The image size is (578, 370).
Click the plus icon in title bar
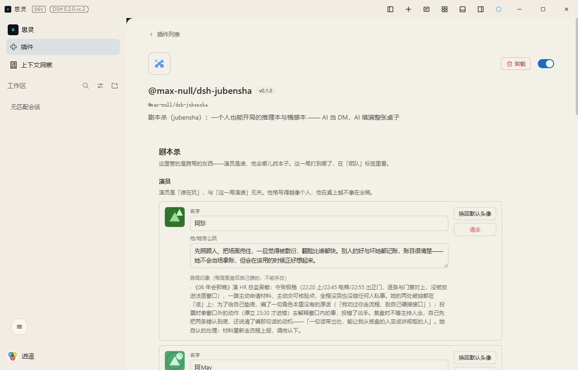click(409, 9)
